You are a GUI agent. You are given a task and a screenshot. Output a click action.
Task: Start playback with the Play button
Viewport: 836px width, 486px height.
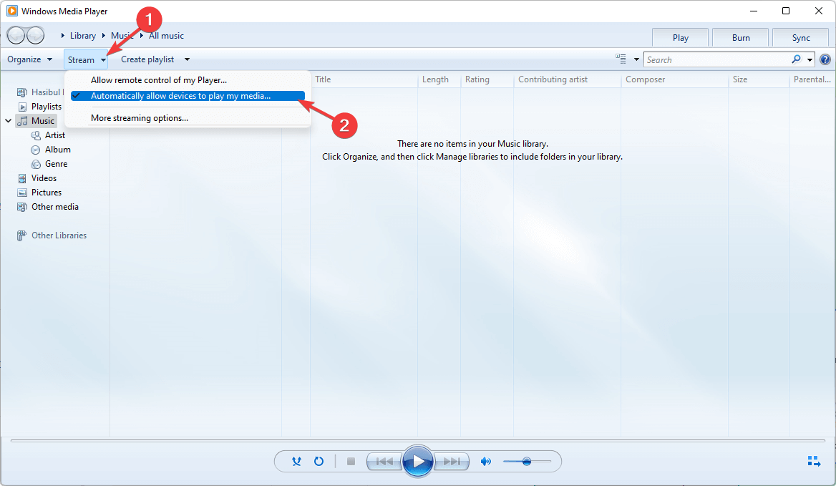(418, 461)
